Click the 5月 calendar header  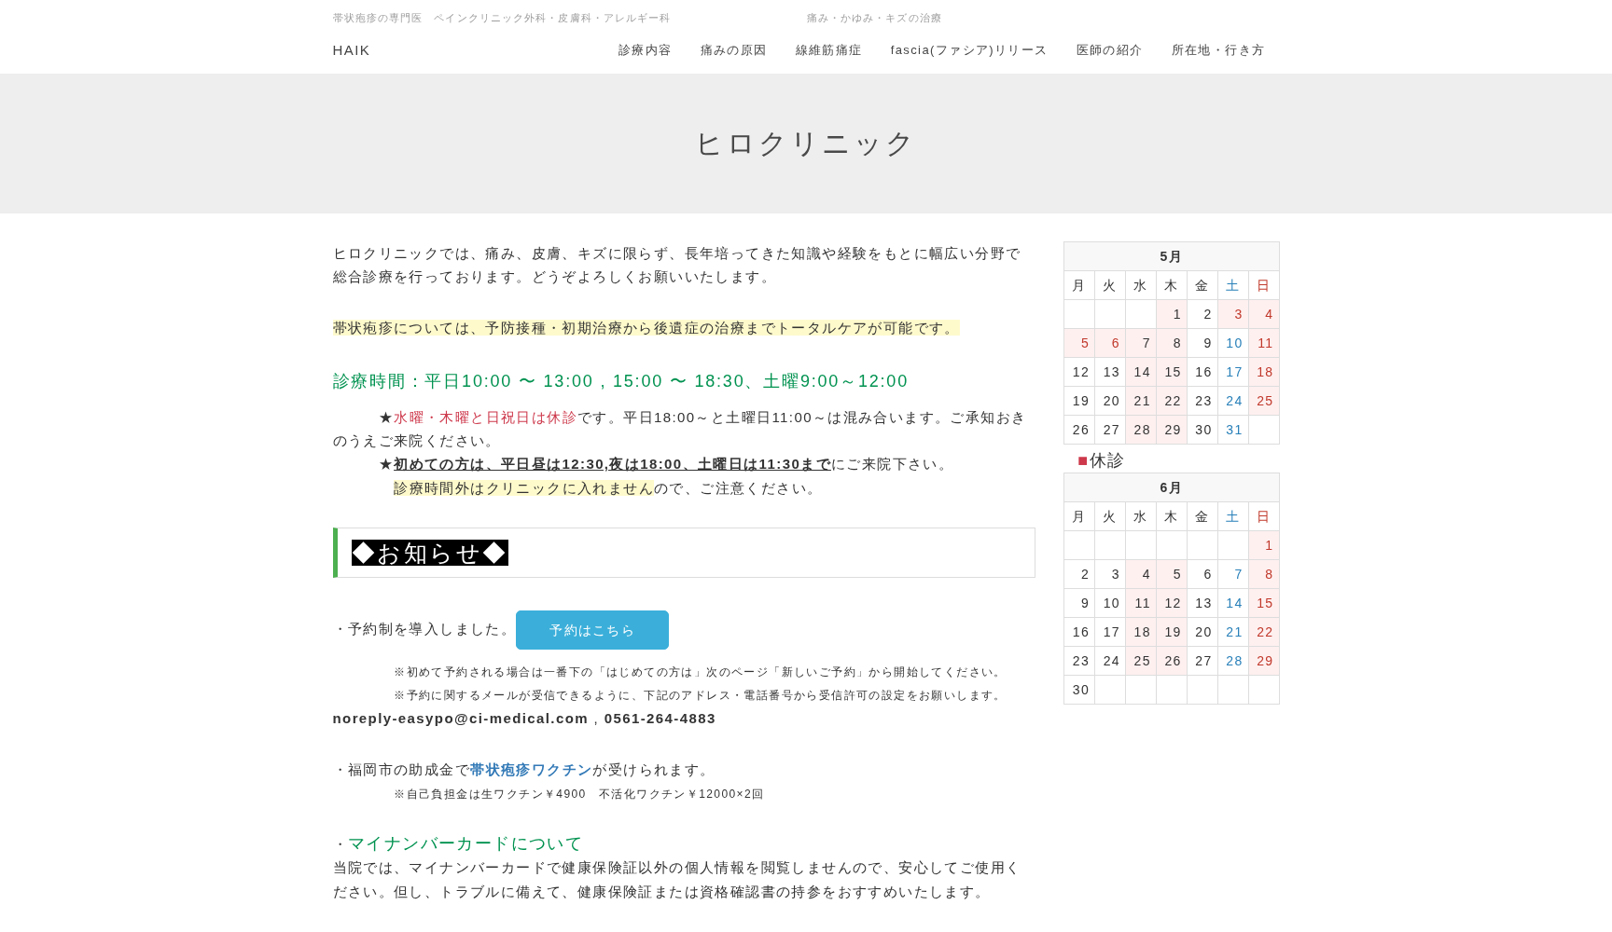[x=1171, y=256]
